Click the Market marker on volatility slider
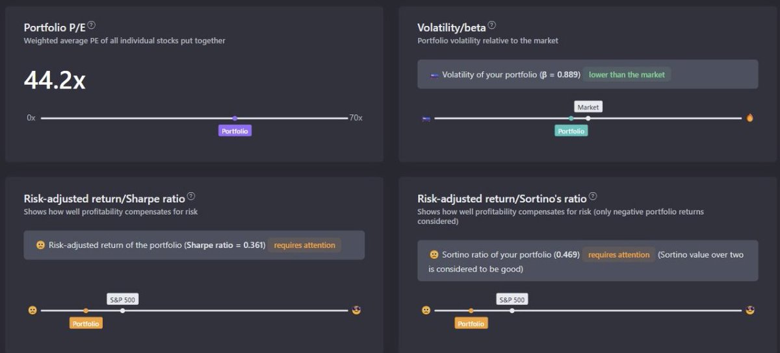 tap(588, 107)
